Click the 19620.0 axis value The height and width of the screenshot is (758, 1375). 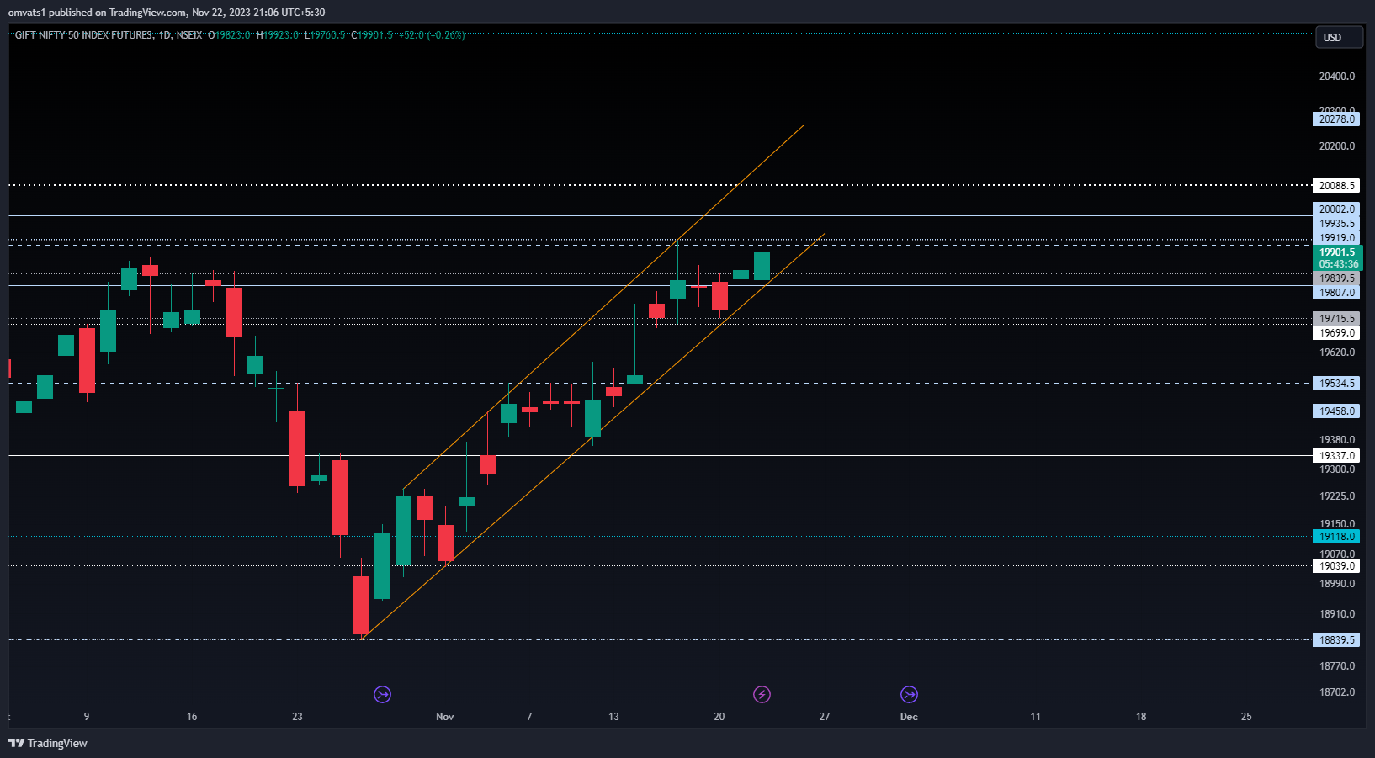[1337, 352]
